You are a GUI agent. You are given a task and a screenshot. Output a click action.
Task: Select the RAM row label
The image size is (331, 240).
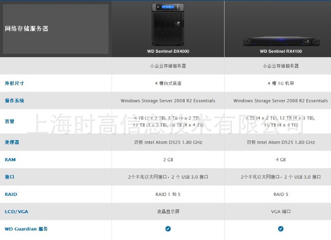click(10, 160)
